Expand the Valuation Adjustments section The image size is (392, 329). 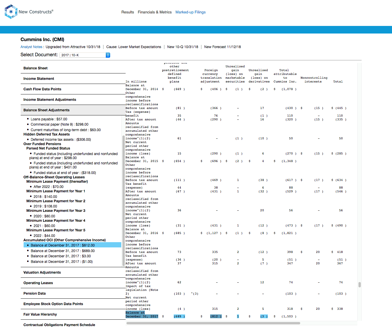pyautogui.click(x=73, y=272)
